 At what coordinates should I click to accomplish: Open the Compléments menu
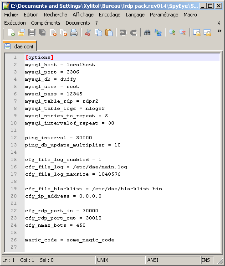point(46,23)
